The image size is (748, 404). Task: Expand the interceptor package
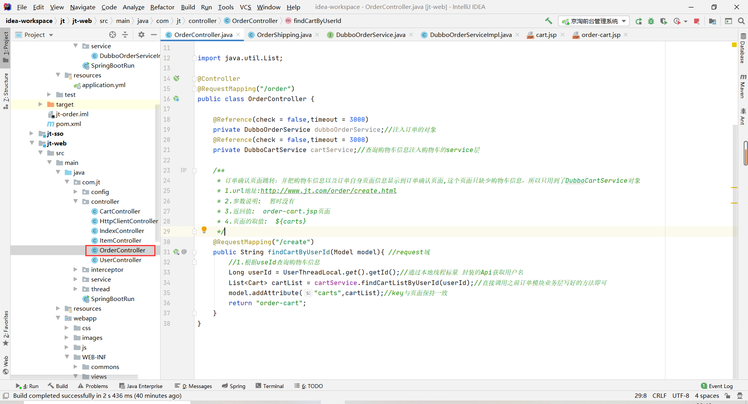click(76, 269)
